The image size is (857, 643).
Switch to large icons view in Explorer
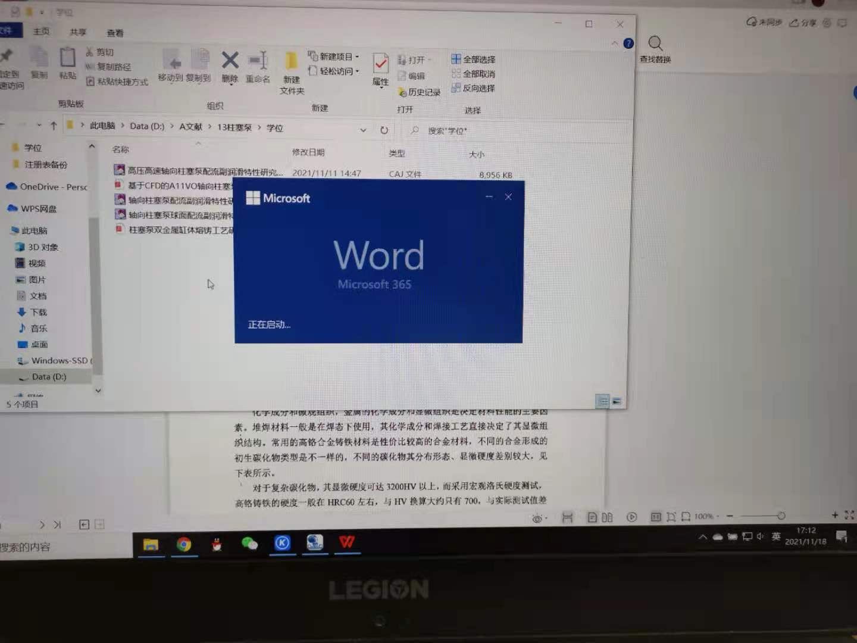coord(617,401)
